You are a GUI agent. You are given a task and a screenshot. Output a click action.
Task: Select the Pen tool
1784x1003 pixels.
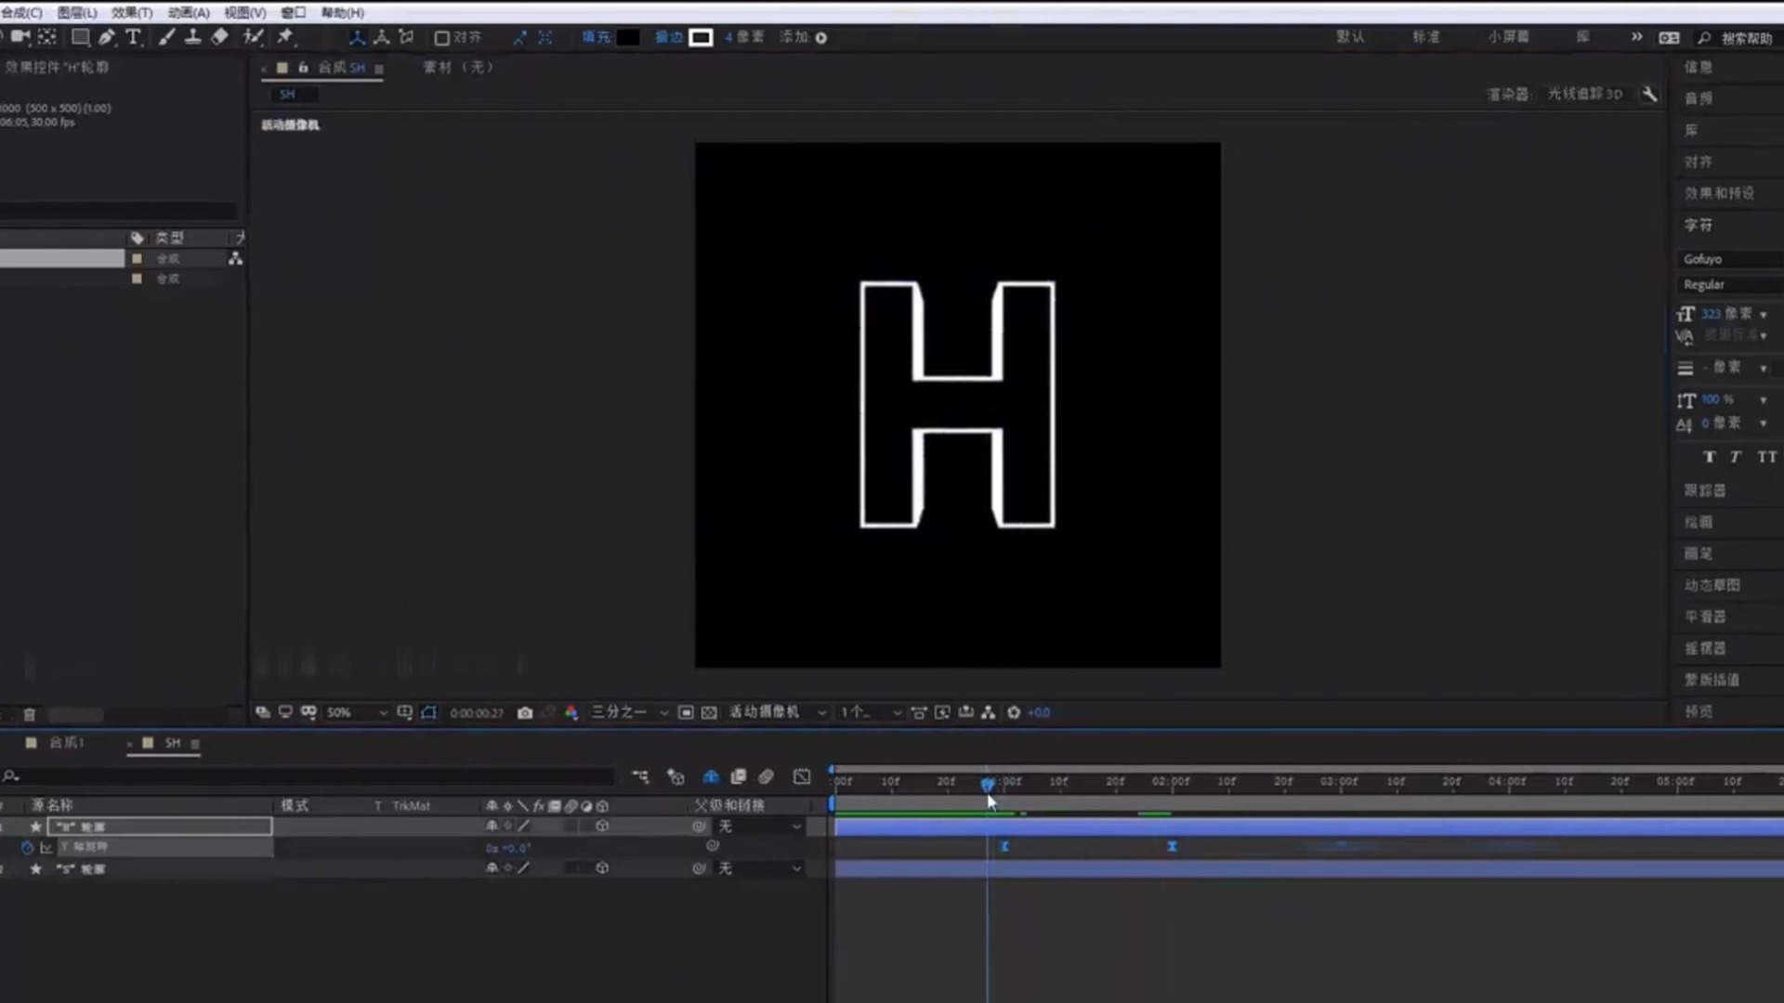click(107, 37)
